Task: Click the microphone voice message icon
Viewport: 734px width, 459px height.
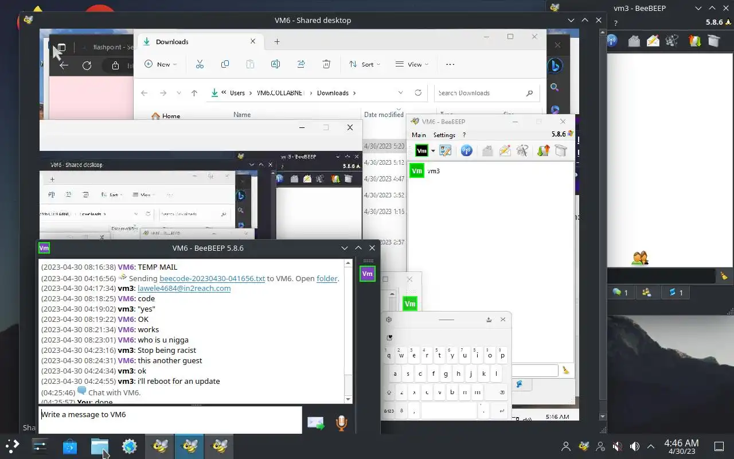Action: point(341,423)
